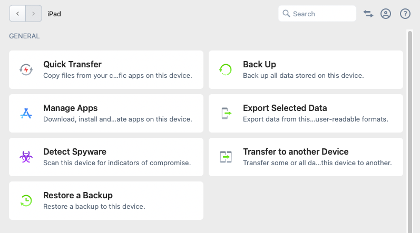Click the purple Detect Spyware biohazard icon
Viewport: 420px width, 233px height.
[26, 157]
